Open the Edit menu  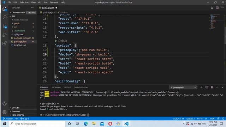tap(15, 2)
